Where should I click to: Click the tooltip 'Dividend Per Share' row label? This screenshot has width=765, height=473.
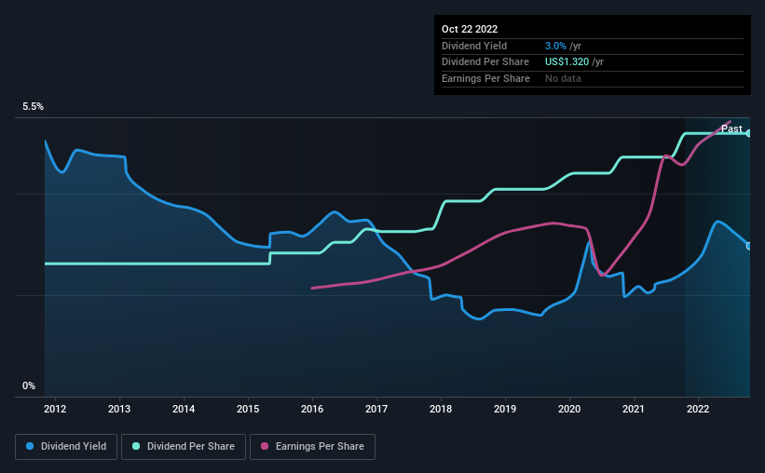click(x=485, y=62)
